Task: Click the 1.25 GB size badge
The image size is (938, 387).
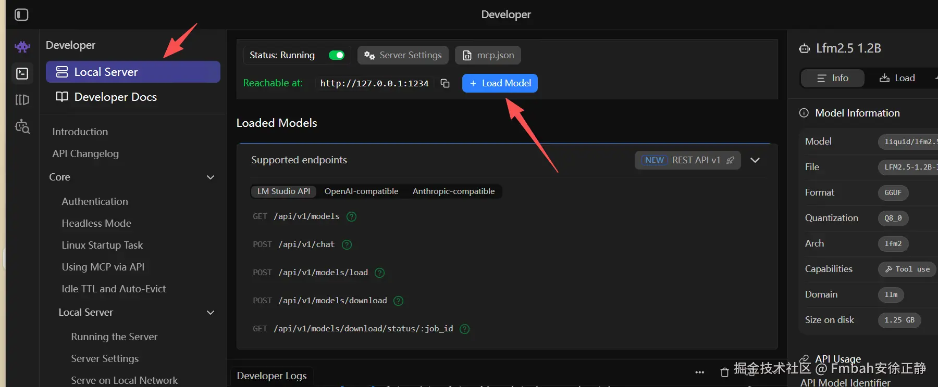Action: tap(899, 320)
